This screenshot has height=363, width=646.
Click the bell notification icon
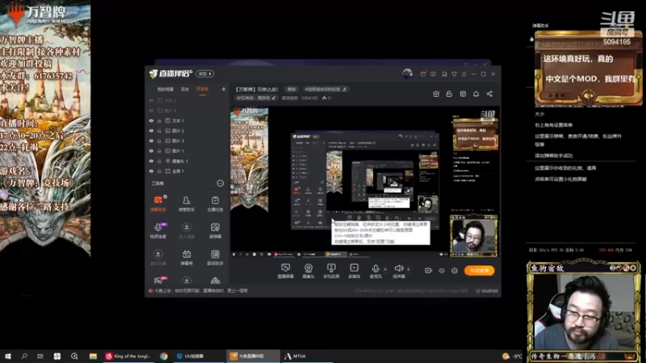(476, 94)
